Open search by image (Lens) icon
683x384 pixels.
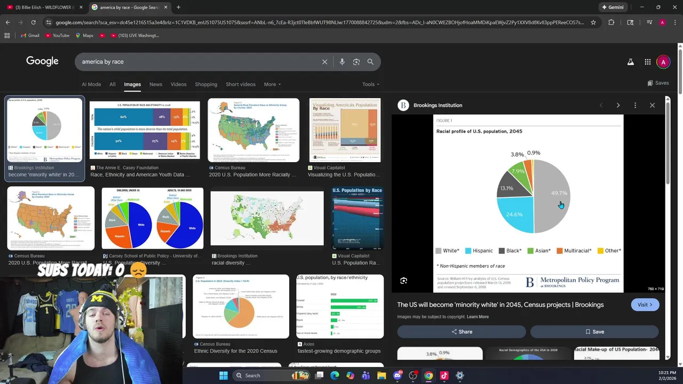tap(356, 62)
